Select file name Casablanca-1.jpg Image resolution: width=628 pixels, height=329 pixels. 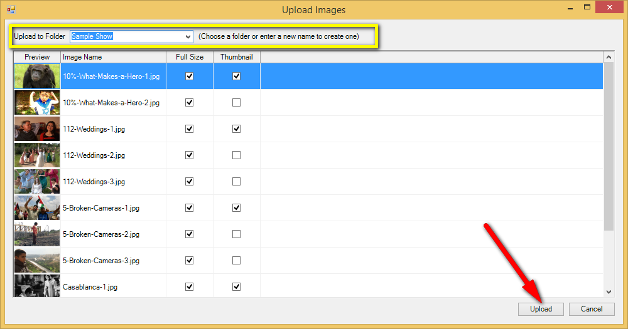(90, 287)
